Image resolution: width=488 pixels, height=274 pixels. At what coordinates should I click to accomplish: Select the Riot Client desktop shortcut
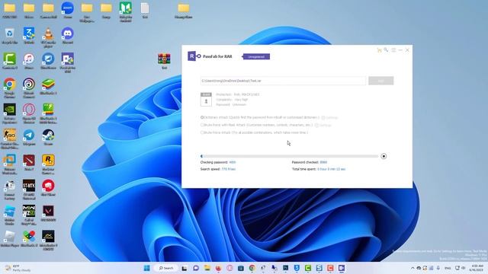[x=48, y=188]
